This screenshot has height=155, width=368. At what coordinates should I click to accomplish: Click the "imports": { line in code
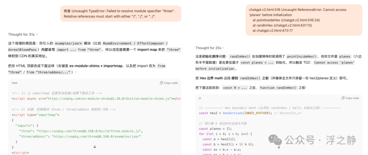[x=28, y=125]
